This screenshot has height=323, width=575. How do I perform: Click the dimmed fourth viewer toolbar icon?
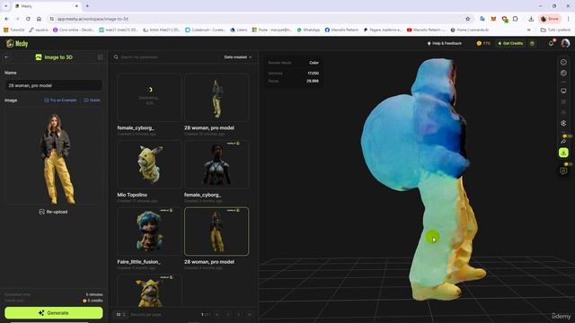point(563,101)
